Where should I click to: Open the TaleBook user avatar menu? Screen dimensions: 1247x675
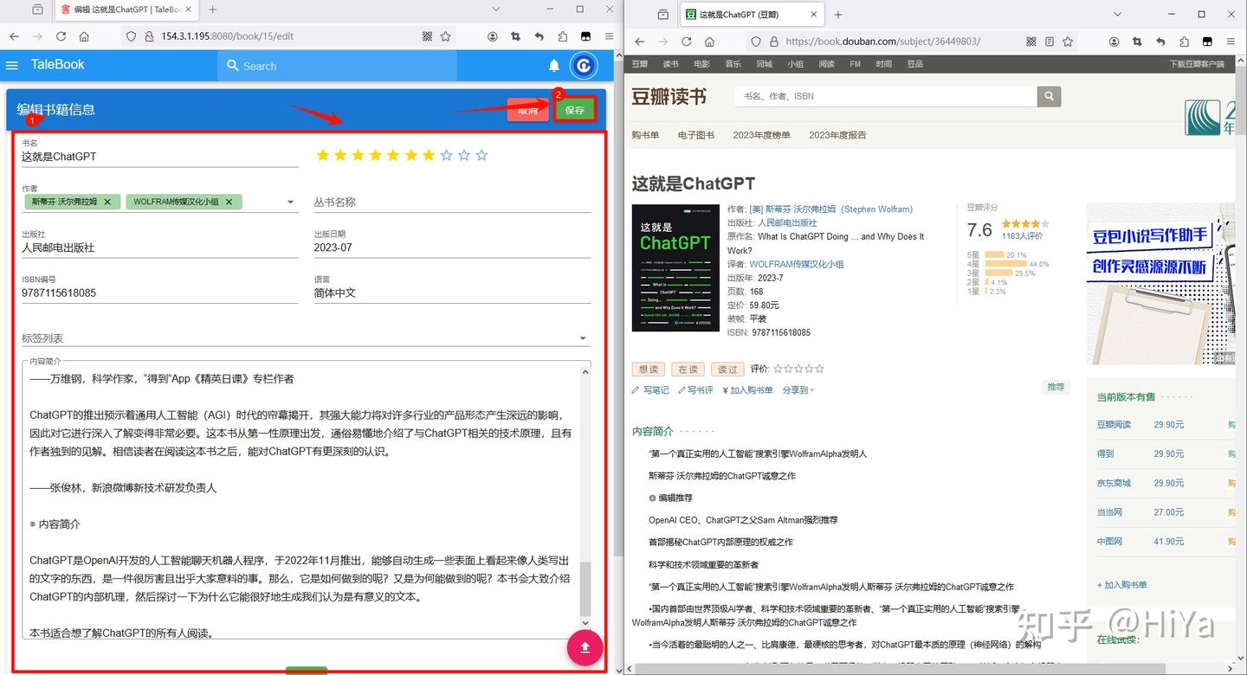(584, 66)
